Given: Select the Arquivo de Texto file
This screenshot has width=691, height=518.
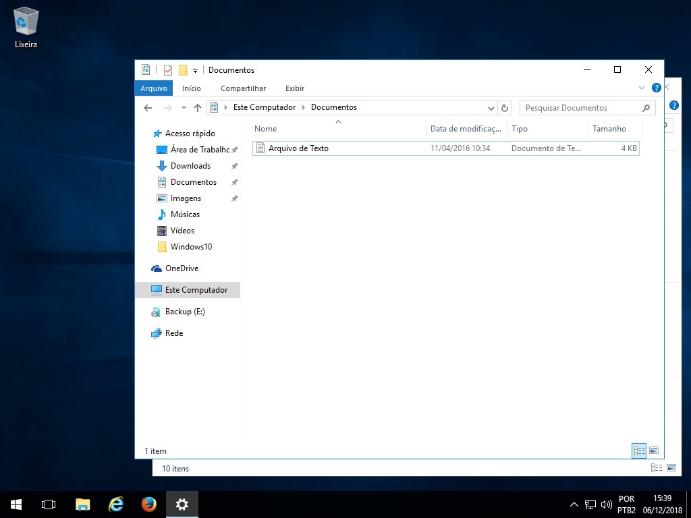Looking at the screenshot, I should pos(298,148).
